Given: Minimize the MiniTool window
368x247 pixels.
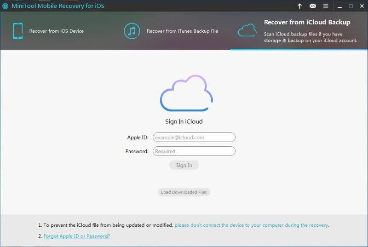Looking at the screenshot, I should pos(339,6).
